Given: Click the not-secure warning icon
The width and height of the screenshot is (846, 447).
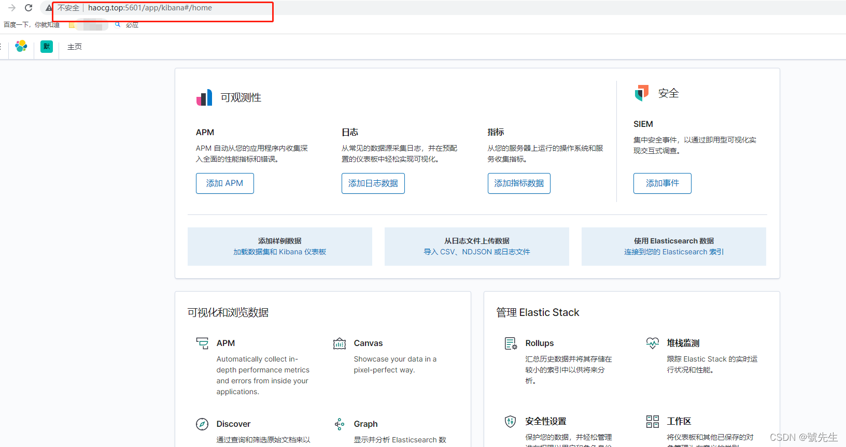Looking at the screenshot, I should [x=49, y=8].
